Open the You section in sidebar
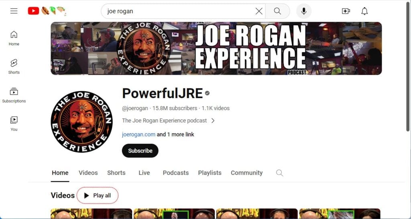411x219 pixels. pos(14,124)
